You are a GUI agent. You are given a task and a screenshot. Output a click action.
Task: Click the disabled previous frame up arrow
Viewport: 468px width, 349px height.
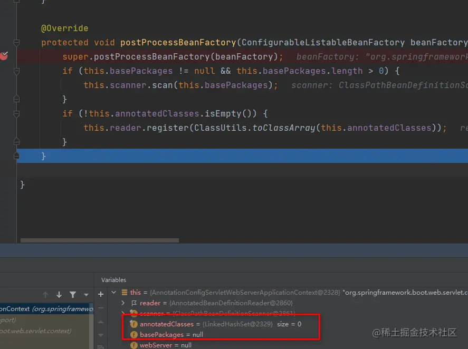(45, 295)
